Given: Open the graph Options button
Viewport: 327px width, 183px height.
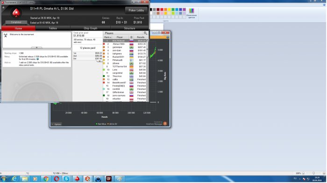Looking at the screenshot, I should (57, 124).
